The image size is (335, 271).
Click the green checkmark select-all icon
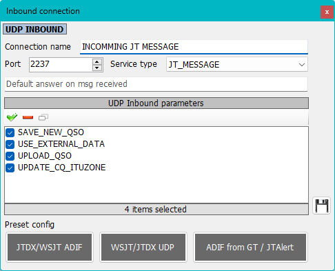click(12, 117)
